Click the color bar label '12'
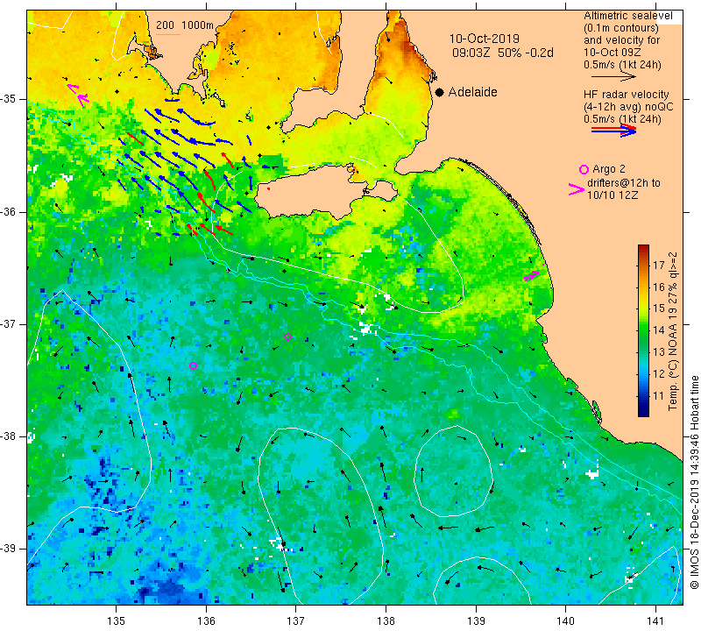Screen dimensions: 701x631 tap(659, 374)
